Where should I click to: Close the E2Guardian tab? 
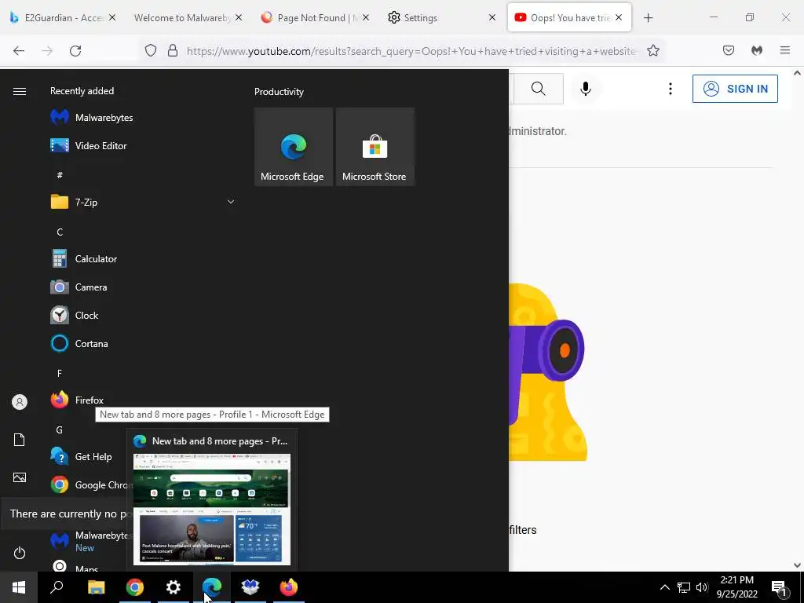point(112,18)
